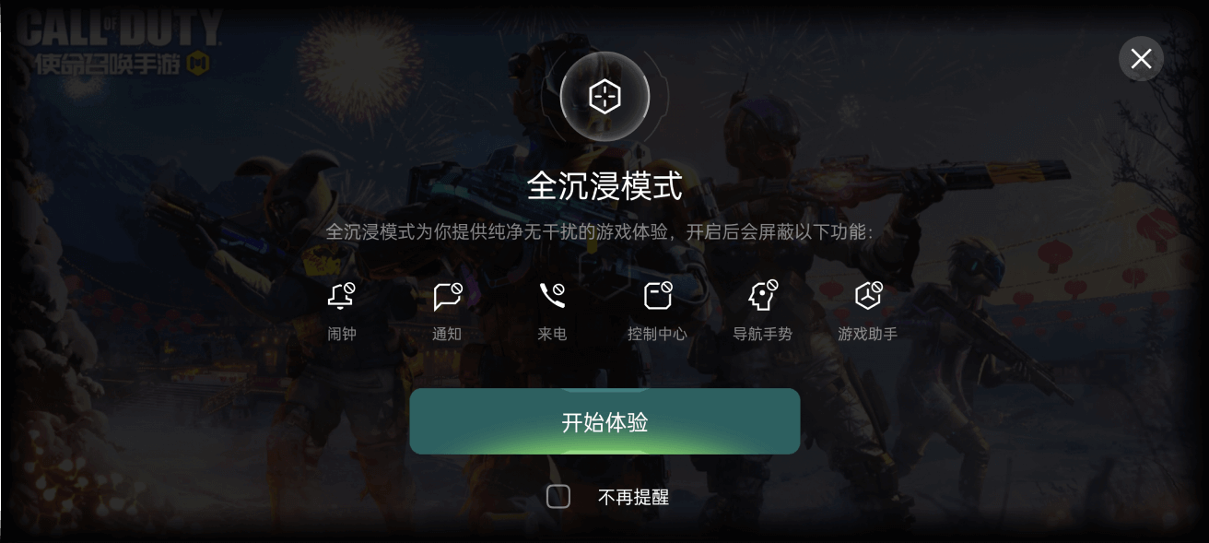Click the immersive mode hexagon emblem
Image resolution: width=1209 pixels, height=543 pixels.
click(x=604, y=96)
